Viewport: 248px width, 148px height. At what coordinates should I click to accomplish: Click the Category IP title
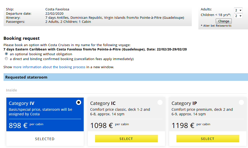coord(184,103)
